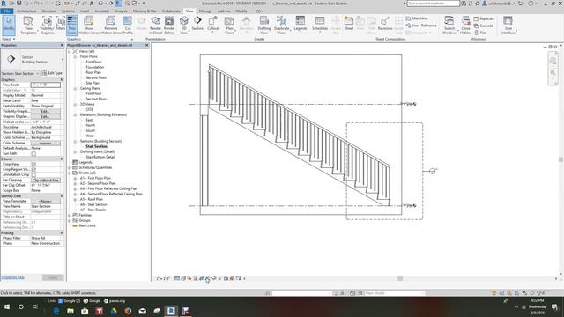
Task: Click the Save icon in quick access toolbar
Action: pyautogui.click(x=19, y=4)
